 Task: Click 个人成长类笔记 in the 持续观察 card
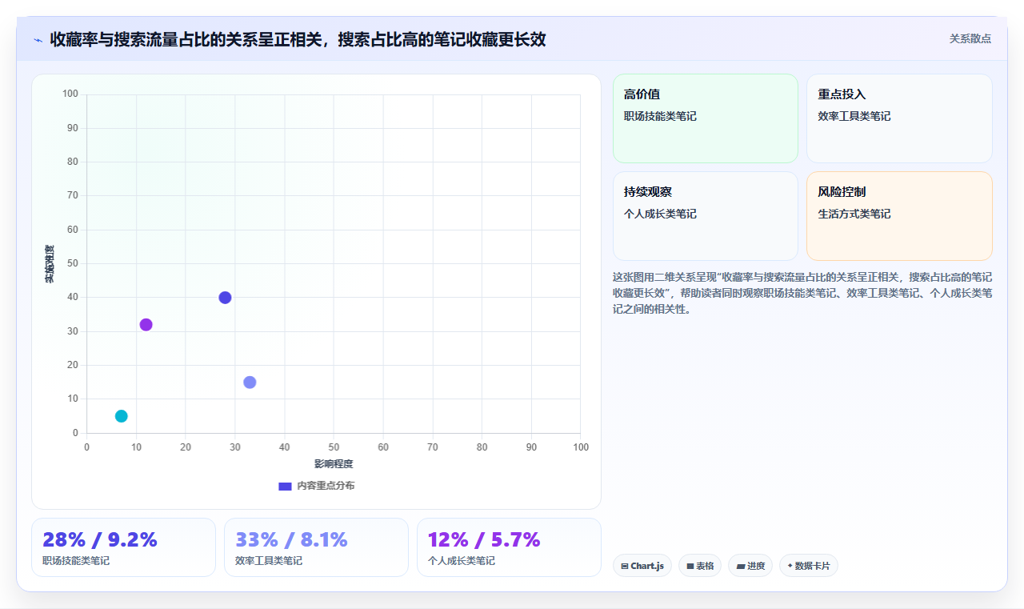[x=660, y=214]
